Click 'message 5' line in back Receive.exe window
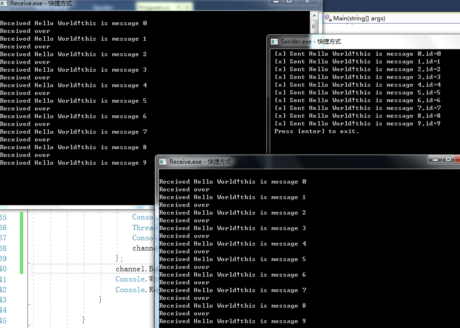 [73, 101]
